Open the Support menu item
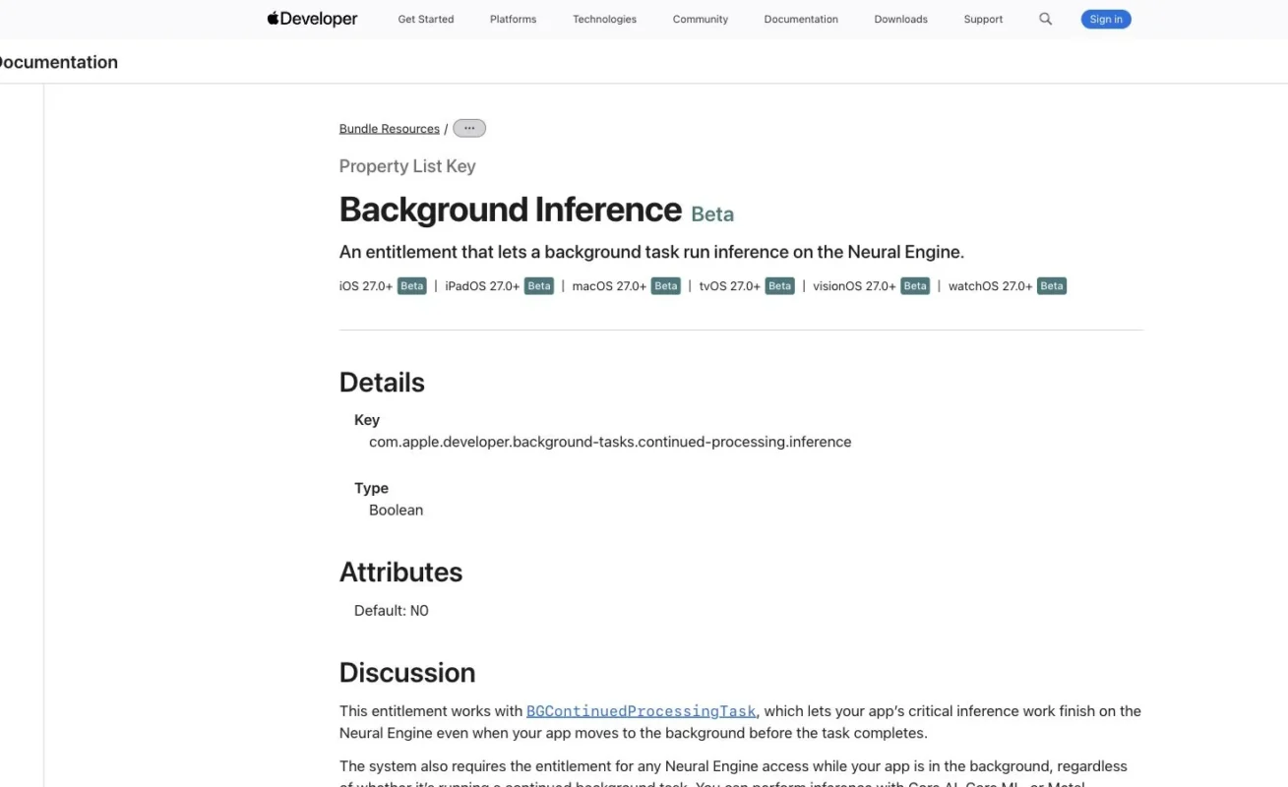Screen dimensions: 1288x787 [983, 19]
